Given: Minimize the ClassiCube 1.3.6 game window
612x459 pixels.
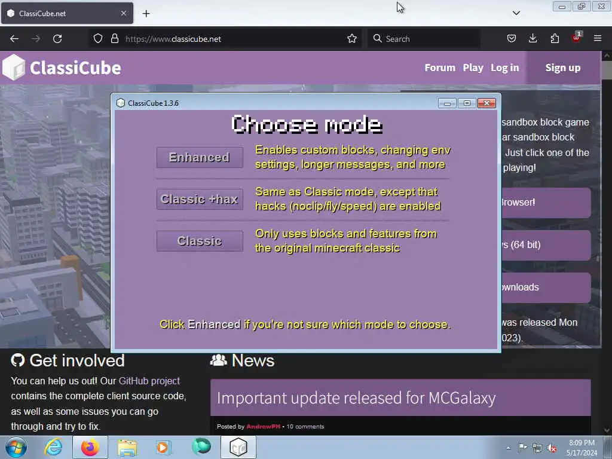Looking at the screenshot, I should point(447,103).
